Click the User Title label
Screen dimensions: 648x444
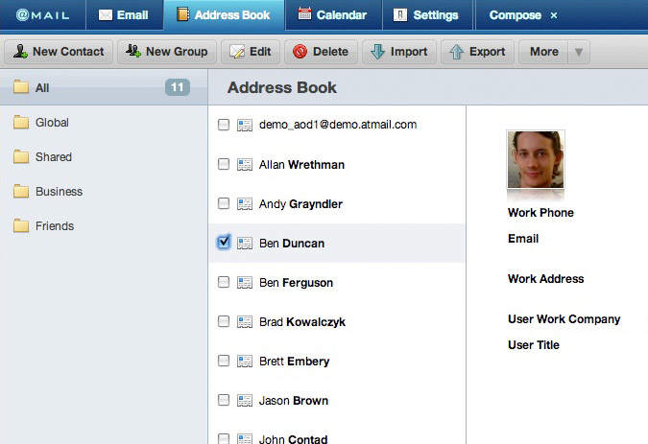[x=534, y=345]
